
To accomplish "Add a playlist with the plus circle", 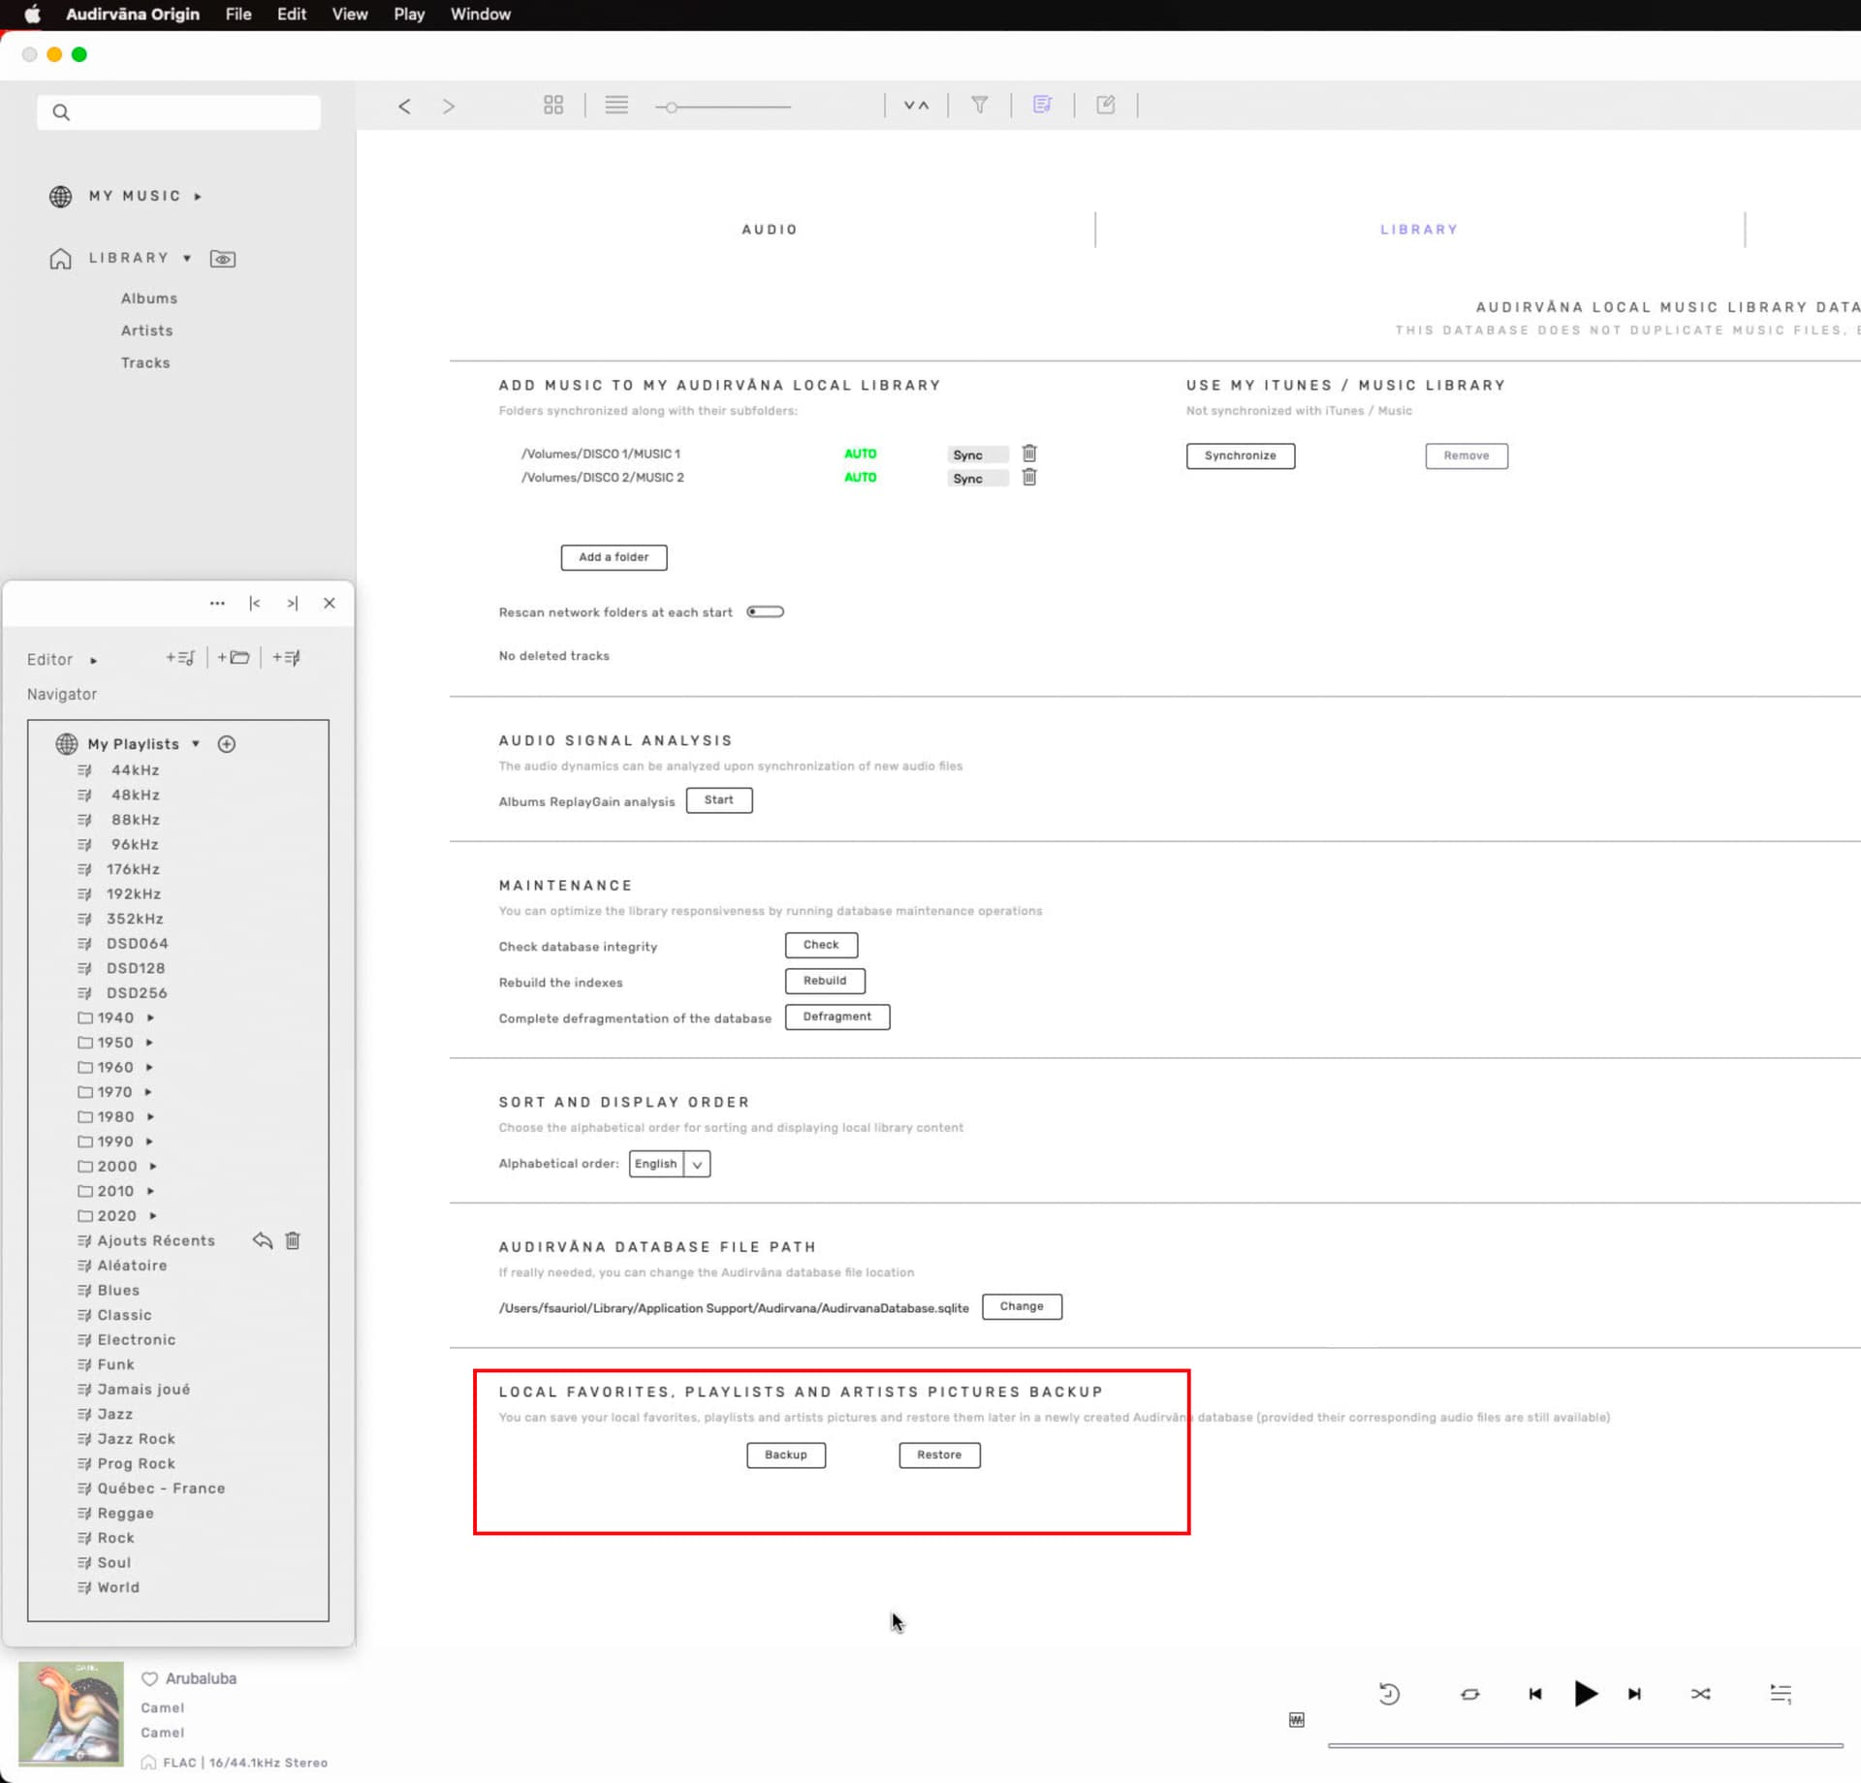I will (227, 744).
